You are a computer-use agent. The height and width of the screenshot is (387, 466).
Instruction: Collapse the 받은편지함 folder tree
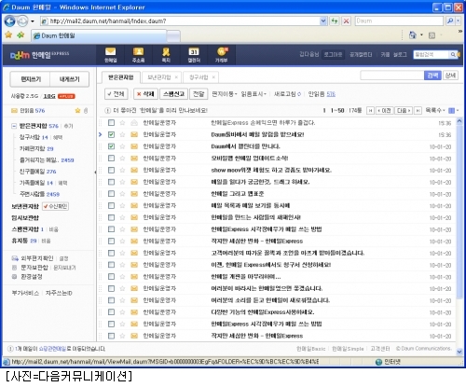coord(13,126)
